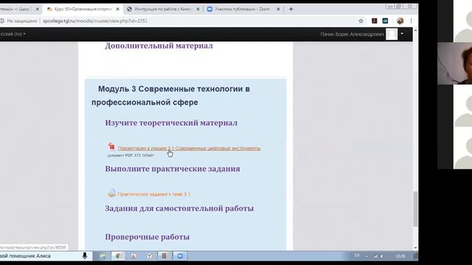Viewport: 472px width, 265px height.
Task: Bookmark this page with the star icon
Action: [x=361, y=21]
